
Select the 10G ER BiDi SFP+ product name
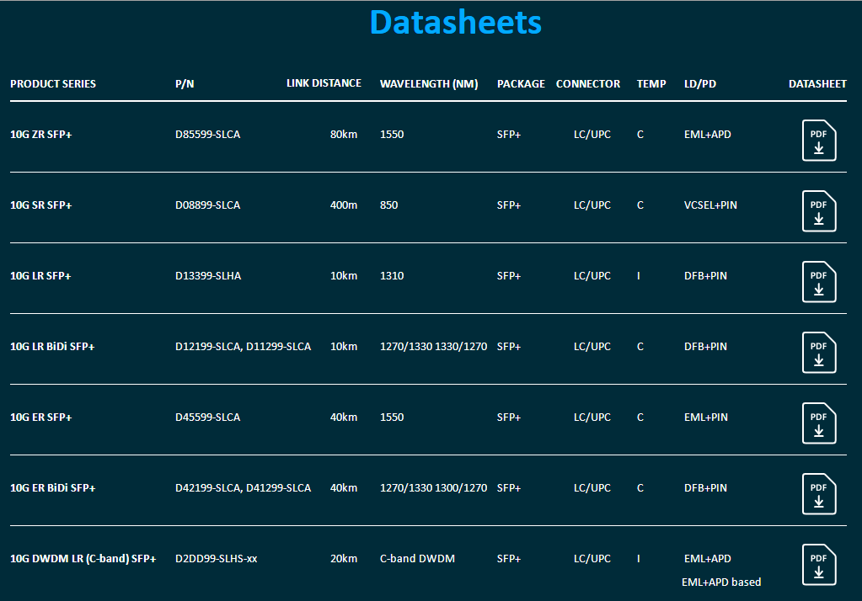[x=53, y=488]
